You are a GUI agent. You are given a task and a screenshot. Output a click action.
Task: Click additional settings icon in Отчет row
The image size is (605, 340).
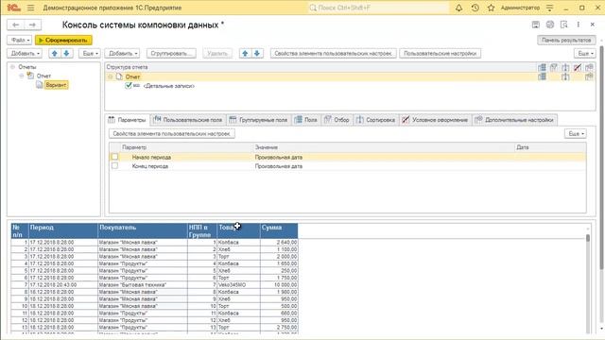pyautogui.click(x=589, y=76)
